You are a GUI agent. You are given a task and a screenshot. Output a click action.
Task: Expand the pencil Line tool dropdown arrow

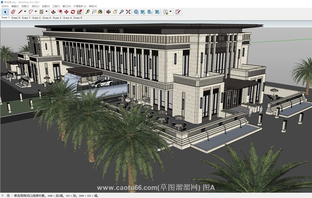(x=25, y=12)
